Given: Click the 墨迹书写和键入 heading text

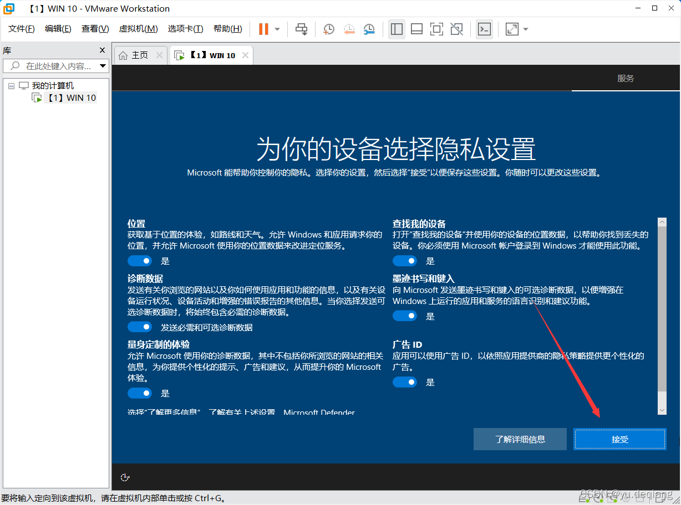Looking at the screenshot, I should [424, 279].
